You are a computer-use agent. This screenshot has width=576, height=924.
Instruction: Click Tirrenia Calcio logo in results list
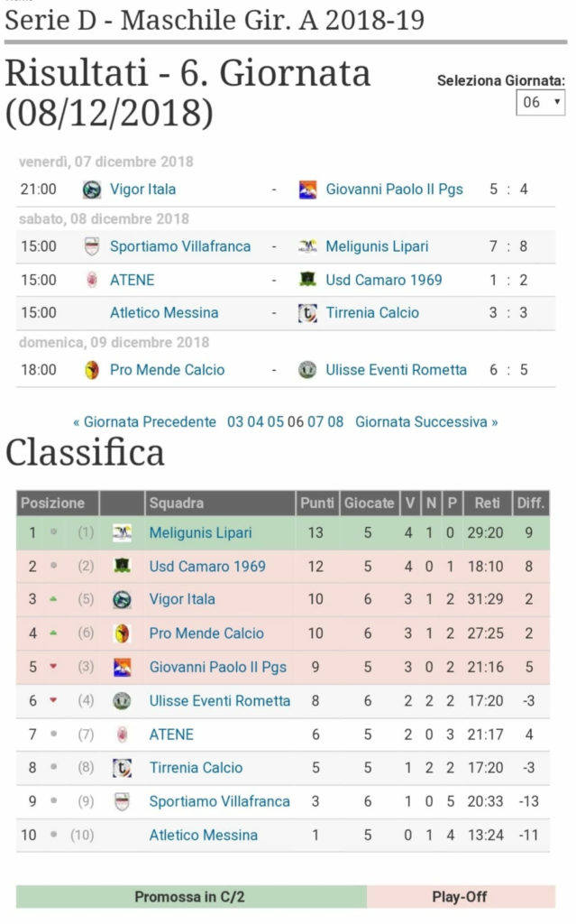[x=307, y=313]
